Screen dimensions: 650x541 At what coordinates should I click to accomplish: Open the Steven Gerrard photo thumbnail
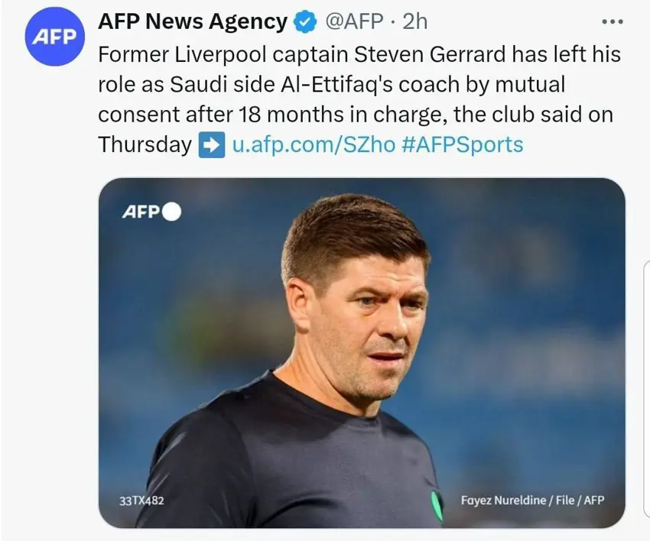[x=361, y=351]
